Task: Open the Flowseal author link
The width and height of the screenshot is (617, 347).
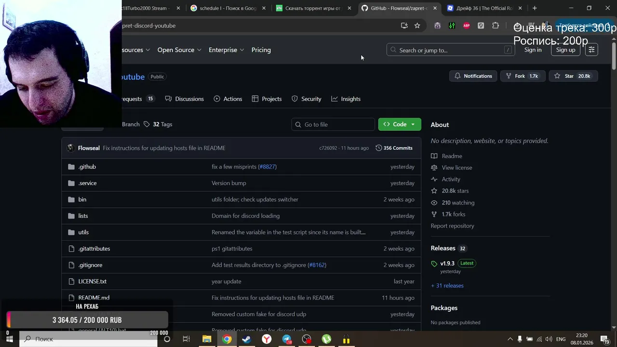Action: 89,148
